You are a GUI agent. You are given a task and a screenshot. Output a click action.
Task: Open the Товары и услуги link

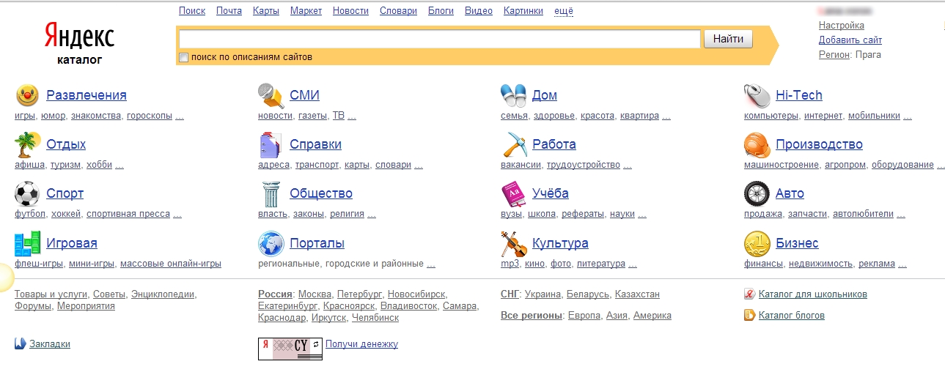pyautogui.click(x=51, y=294)
